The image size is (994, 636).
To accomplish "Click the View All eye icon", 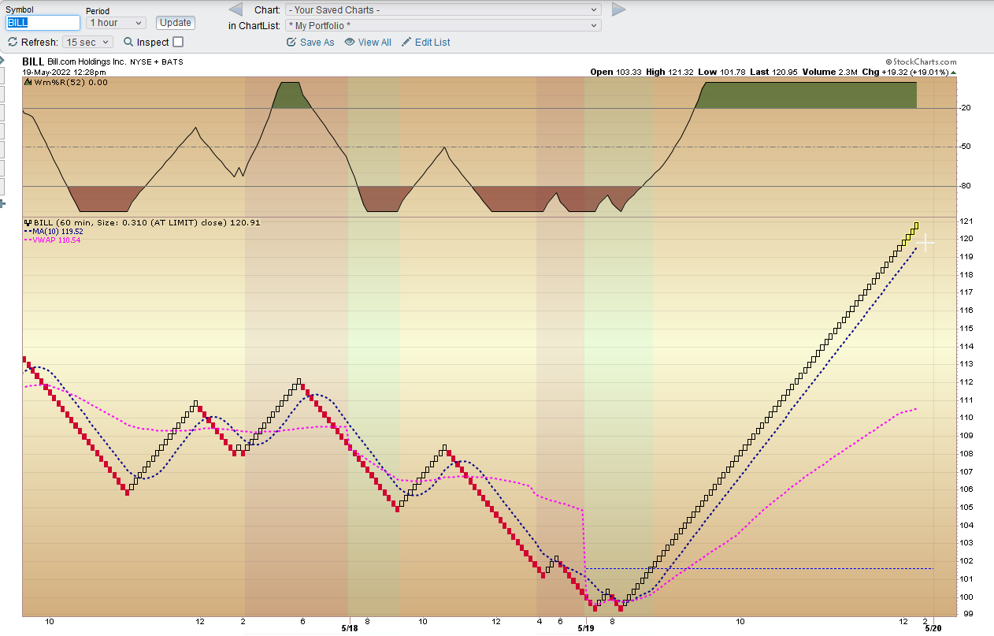I will [x=350, y=42].
